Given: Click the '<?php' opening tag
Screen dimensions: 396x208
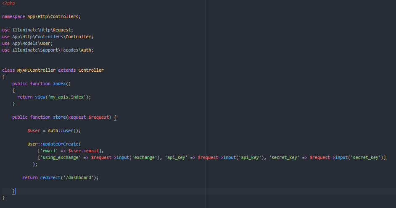Looking at the screenshot, I should click(8, 3).
